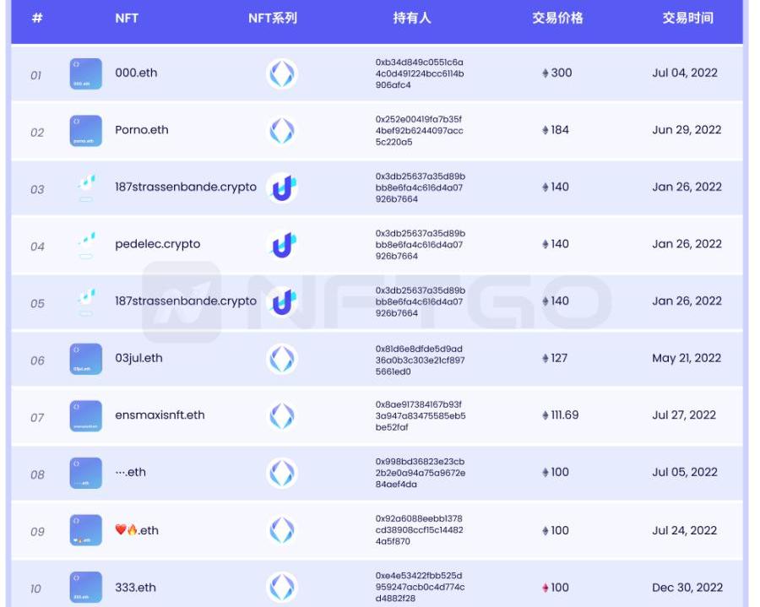
Task: Open the pedelec.crypto NFT thumbnail
Action: tap(86, 245)
